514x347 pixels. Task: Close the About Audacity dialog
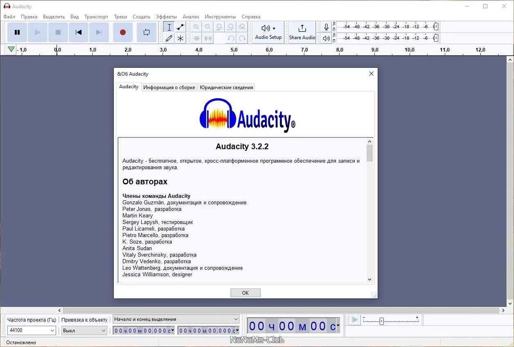click(371, 74)
